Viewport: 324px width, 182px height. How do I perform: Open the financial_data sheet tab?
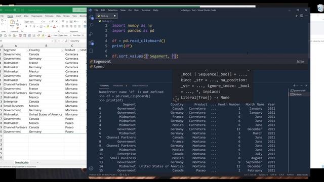[x=22, y=162]
